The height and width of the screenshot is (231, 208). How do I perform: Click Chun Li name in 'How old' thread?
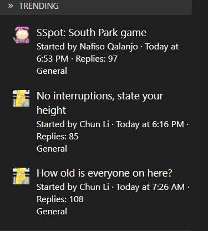click(x=94, y=187)
